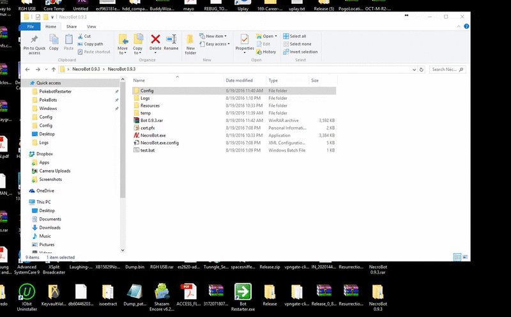
Task: Click Select none
Action: click(x=297, y=44)
